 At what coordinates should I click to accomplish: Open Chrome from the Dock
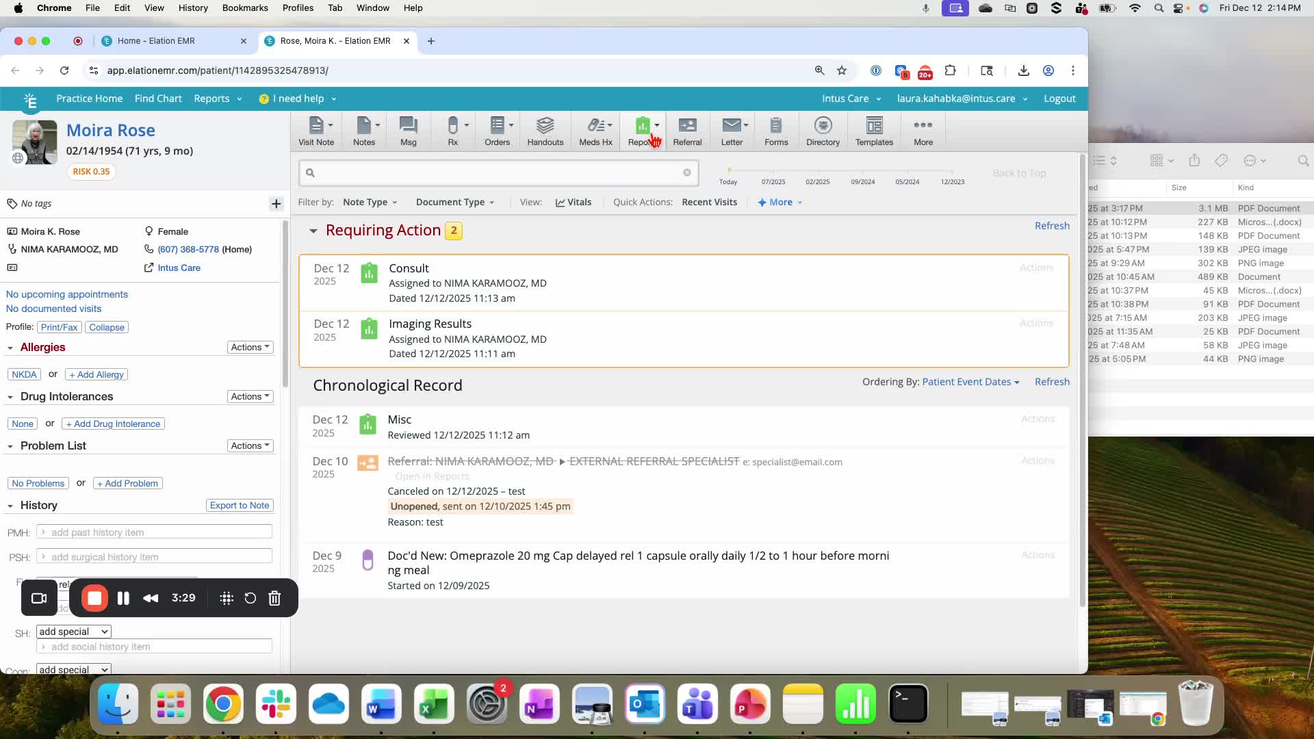[x=223, y=704]
